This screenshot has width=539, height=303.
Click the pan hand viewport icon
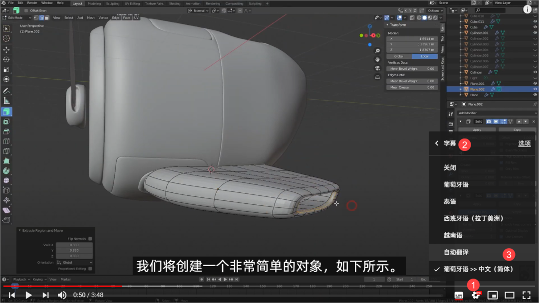(377, 59)
